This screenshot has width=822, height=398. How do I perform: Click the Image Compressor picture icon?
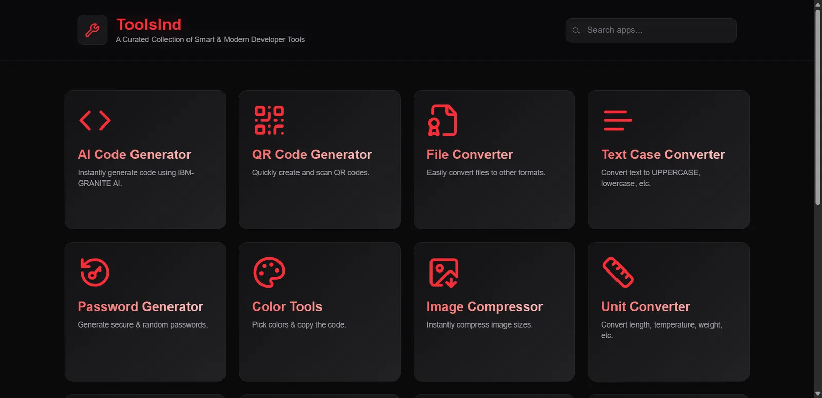tap(444, 273)
